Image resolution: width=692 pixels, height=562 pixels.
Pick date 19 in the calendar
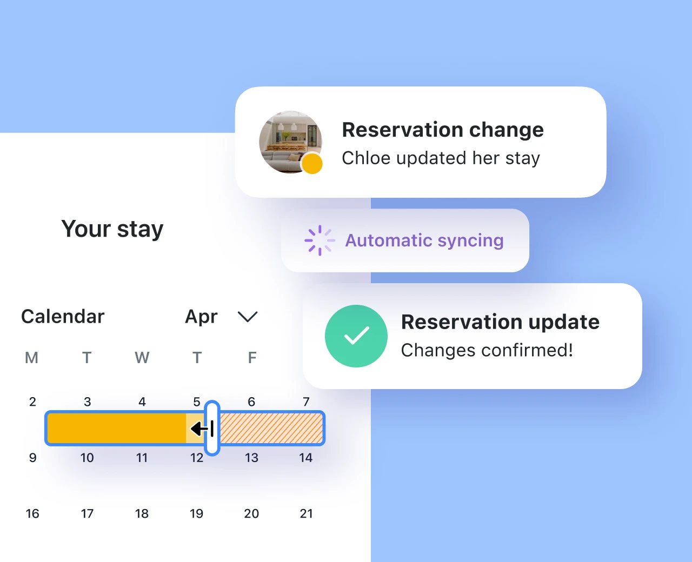point(197,513)
